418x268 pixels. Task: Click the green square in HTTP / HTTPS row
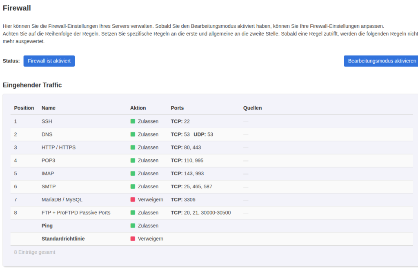(x=133, y=147)
